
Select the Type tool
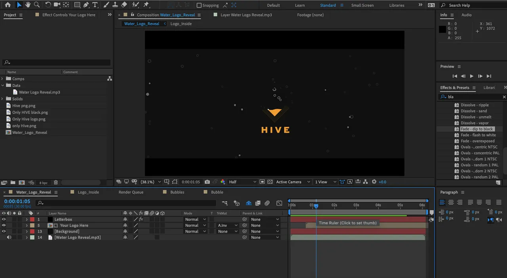click(95, 5)
